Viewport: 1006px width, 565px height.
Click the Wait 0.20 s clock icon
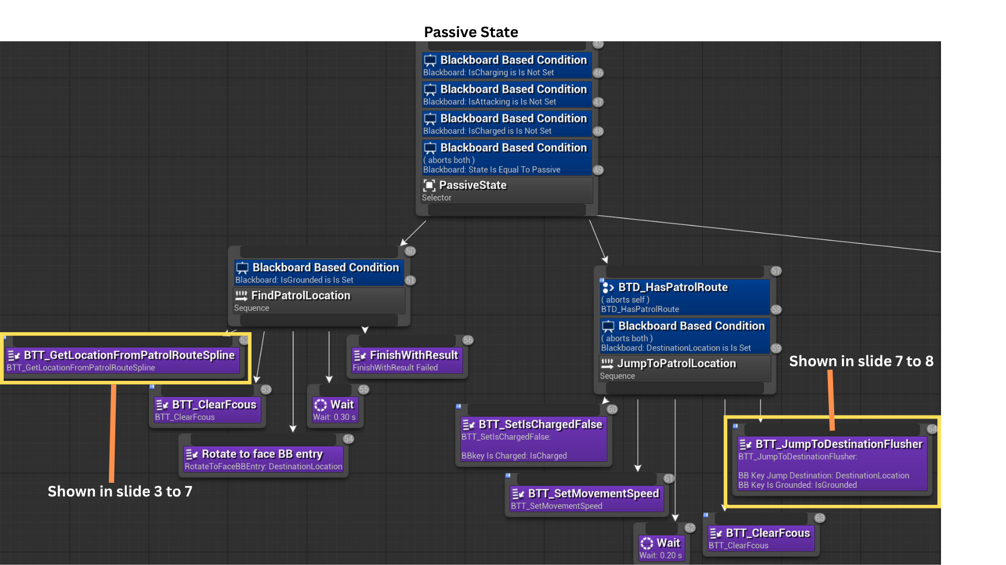pyautogui.click(x=647, y=543)
